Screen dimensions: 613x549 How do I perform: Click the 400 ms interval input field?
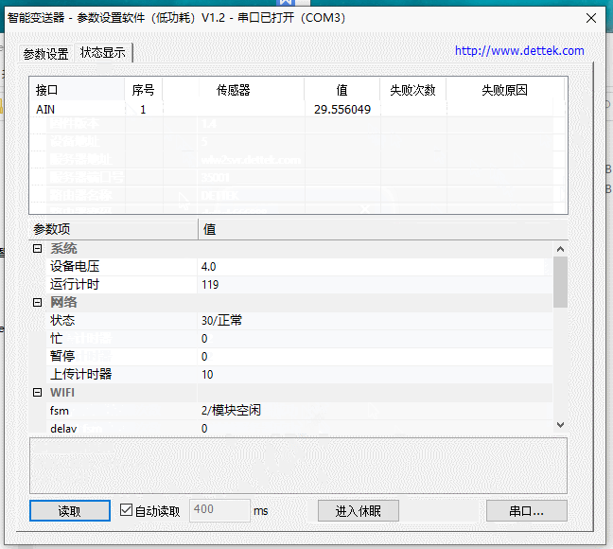(219, 511)
